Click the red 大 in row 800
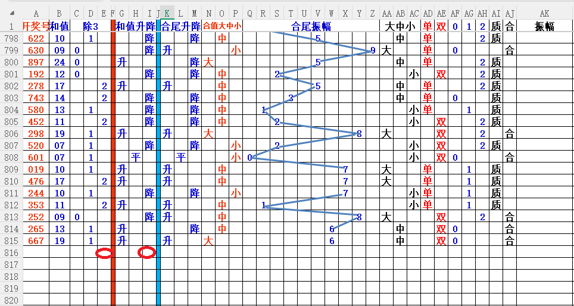574x306 pixels. (208, 63)
